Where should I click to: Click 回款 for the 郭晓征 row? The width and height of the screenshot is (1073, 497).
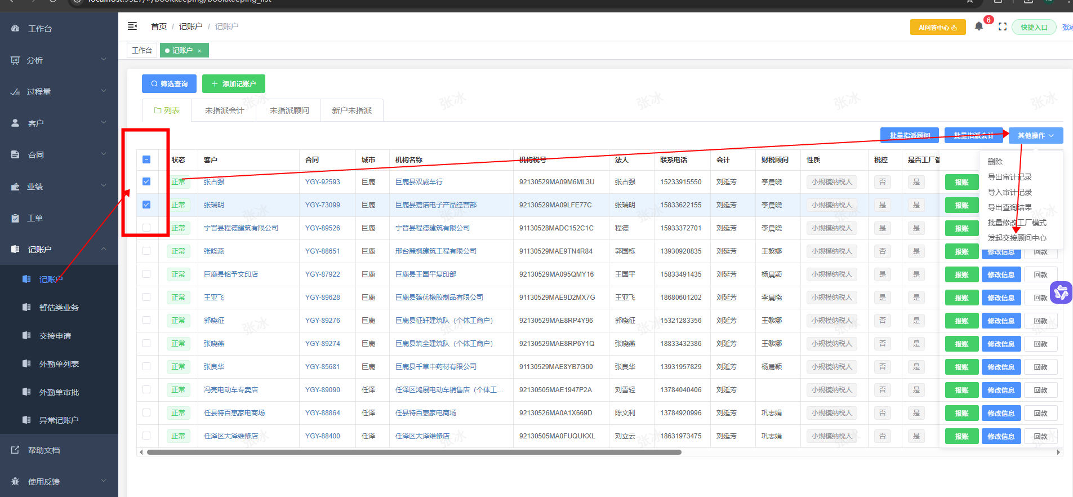click(x=1040, y=321)
